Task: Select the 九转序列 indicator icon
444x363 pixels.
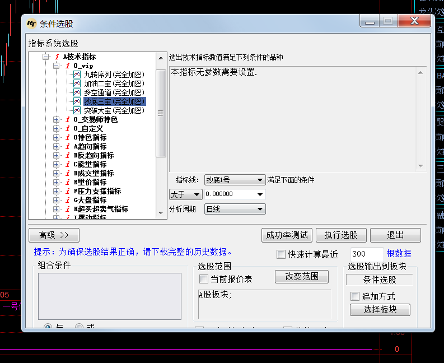Action: pos(77,75)
